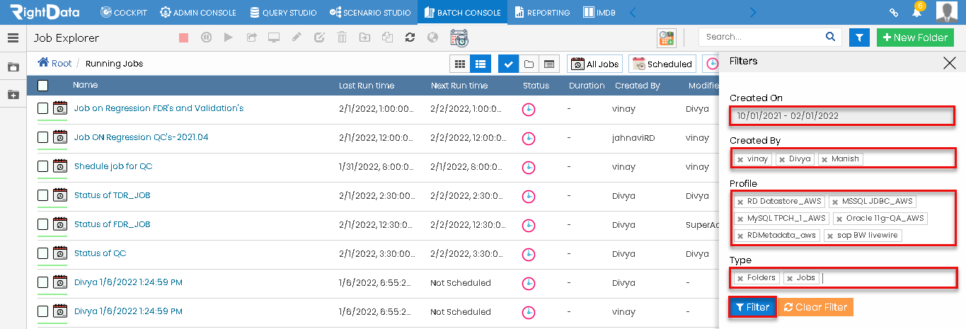The height and width of the screenshot is (329, 966).
Task: Toggle the blue funnel filter button
Action: pos(858,37)
